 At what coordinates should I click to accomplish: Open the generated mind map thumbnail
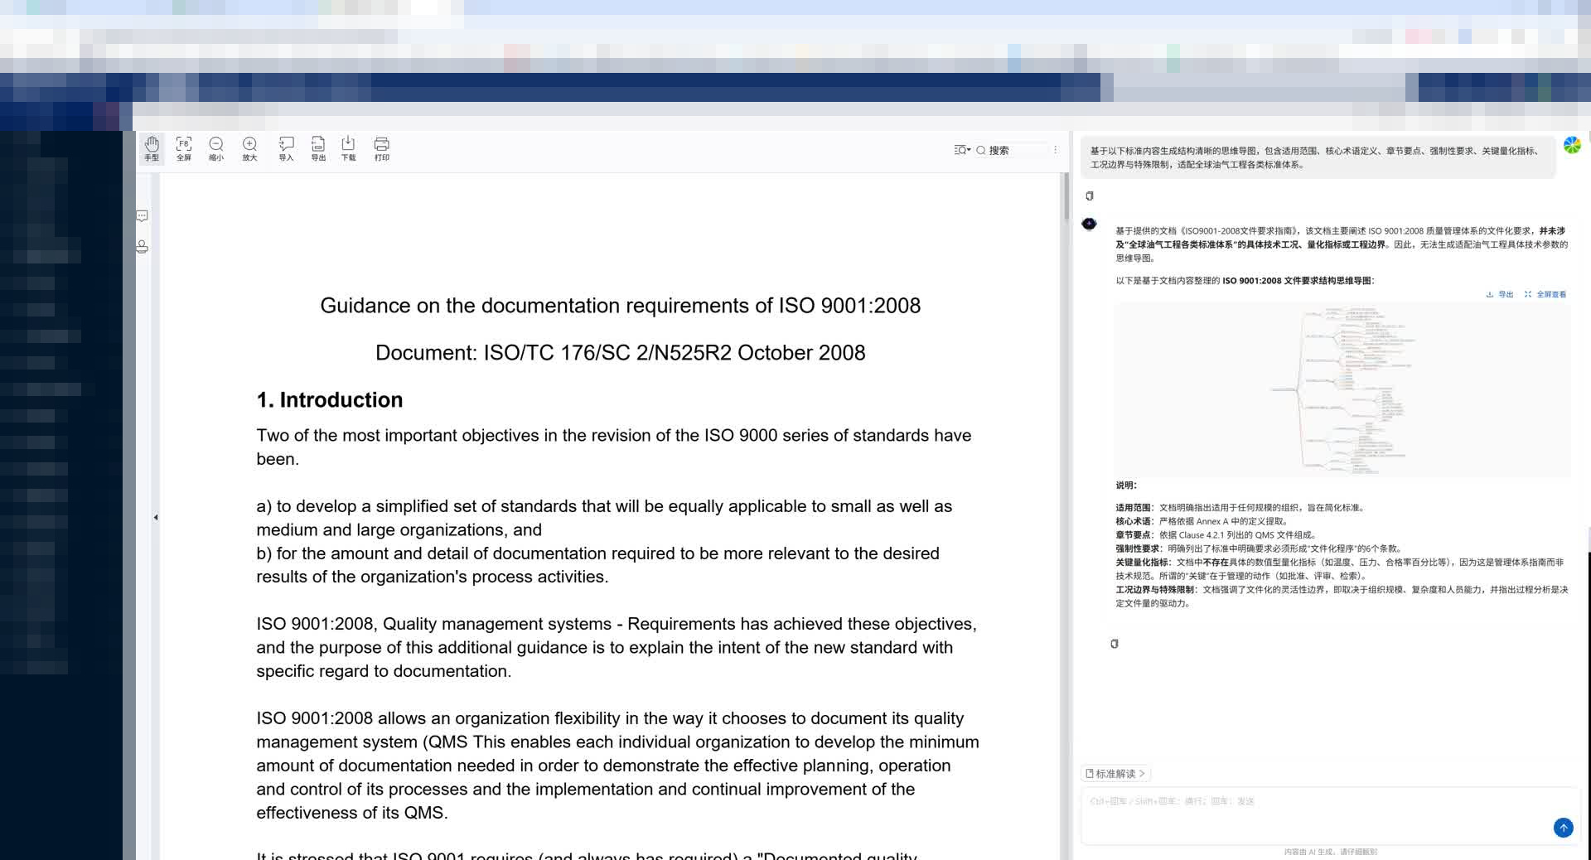coord(1342,390)
